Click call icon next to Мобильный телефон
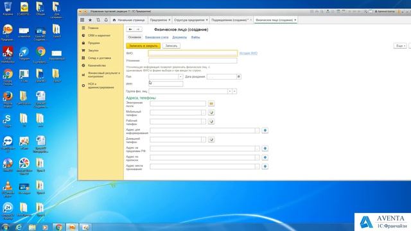The width and height of the screenshot is (411, 231). (211, 112)
